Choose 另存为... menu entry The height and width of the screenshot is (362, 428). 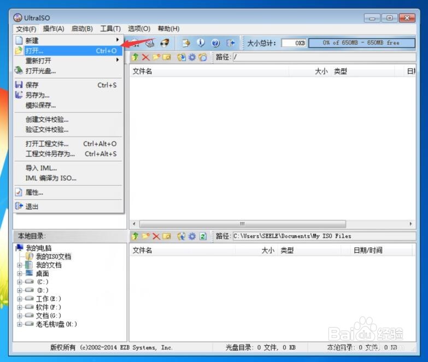coord(68,95)
